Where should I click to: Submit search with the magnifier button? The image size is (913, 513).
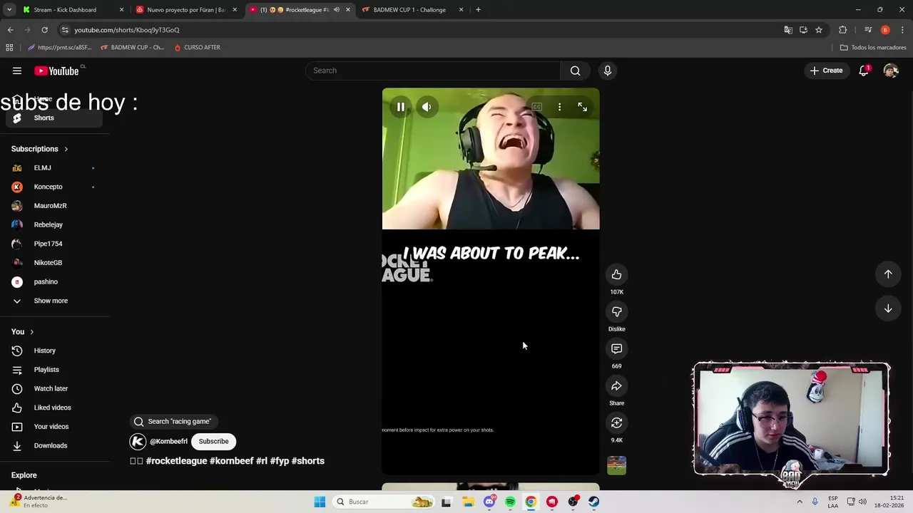(x=575, y=71)
